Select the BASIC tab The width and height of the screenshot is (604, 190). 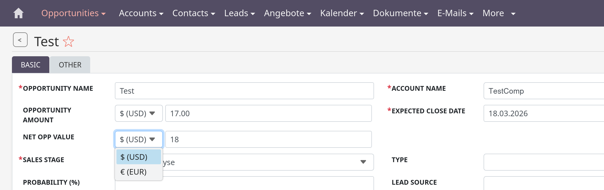click(31, 65)
